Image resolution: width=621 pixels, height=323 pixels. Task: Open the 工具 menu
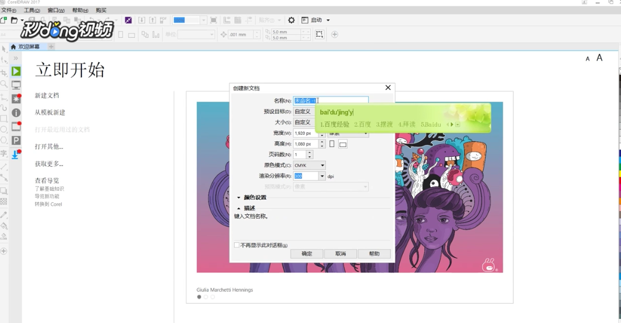(x=31, y=10)
